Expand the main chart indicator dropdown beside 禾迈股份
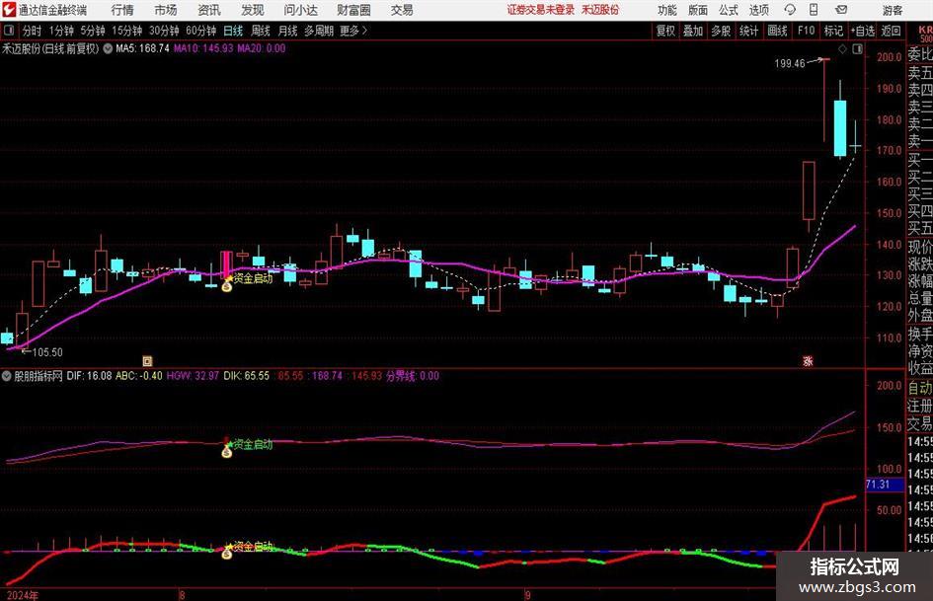 click(108, 48)
